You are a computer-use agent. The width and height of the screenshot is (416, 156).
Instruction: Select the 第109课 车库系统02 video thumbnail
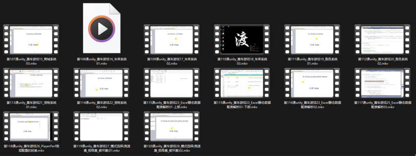coord(172,40)
